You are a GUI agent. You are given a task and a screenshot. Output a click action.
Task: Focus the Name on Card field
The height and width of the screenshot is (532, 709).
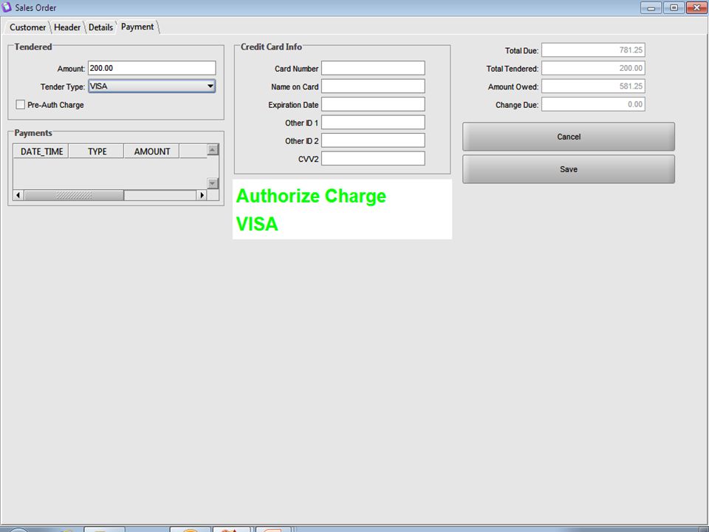[x=373, y=86]
